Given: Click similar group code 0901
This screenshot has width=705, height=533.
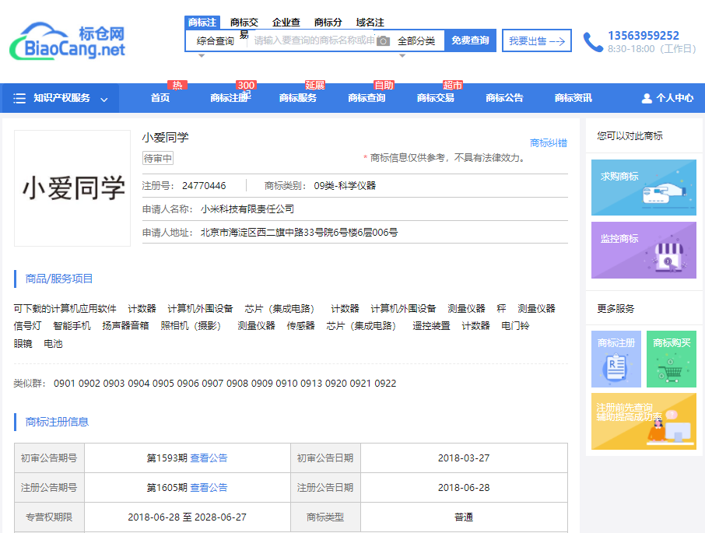Looking at the screenshot, I should 65,384.
